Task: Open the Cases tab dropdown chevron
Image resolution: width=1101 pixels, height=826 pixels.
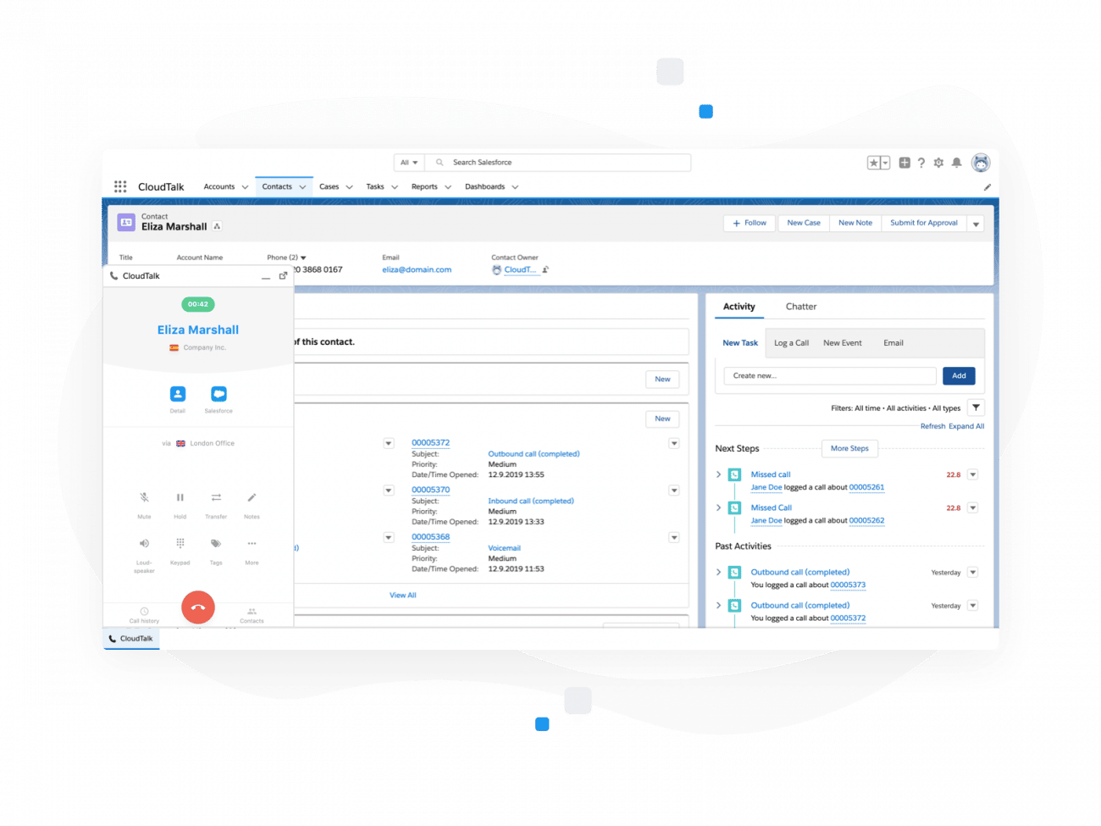Action: [x=349, y=187]
